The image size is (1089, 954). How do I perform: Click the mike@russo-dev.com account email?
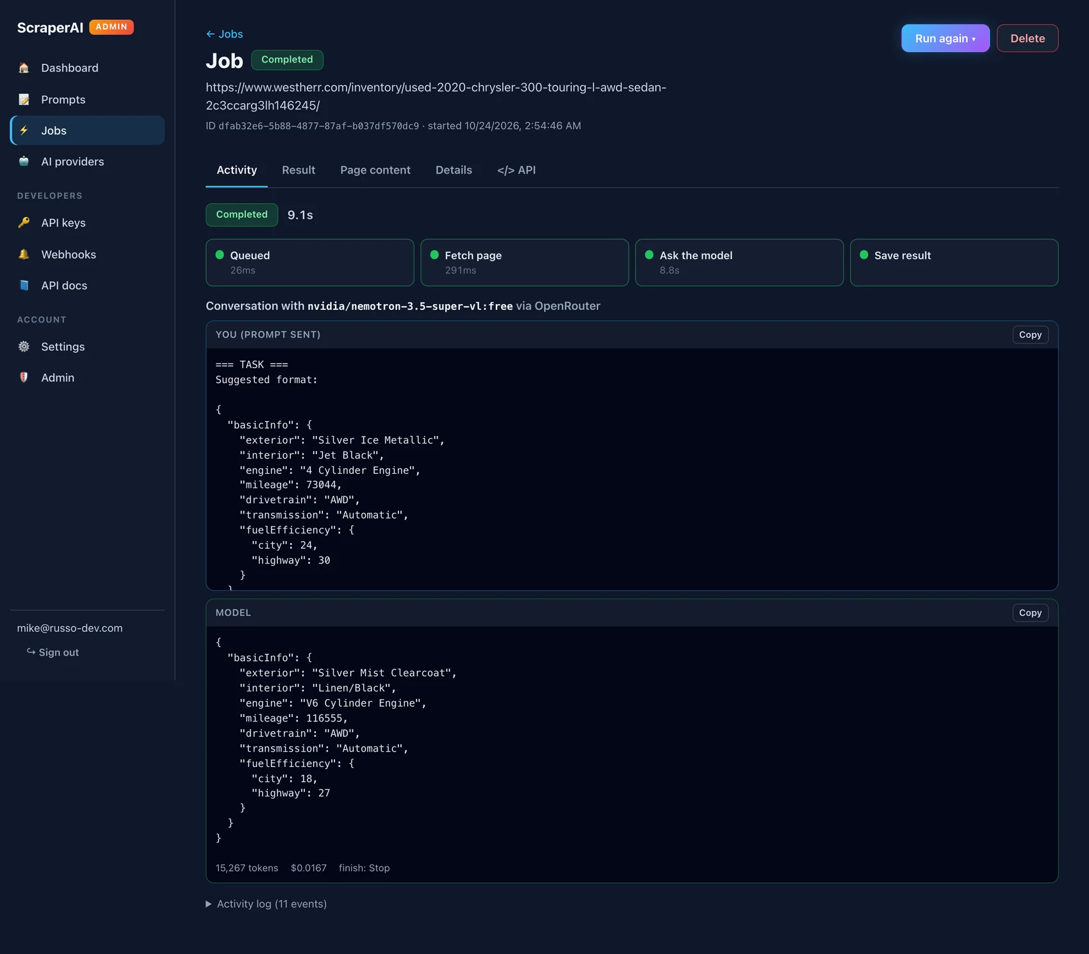[70, 628]
